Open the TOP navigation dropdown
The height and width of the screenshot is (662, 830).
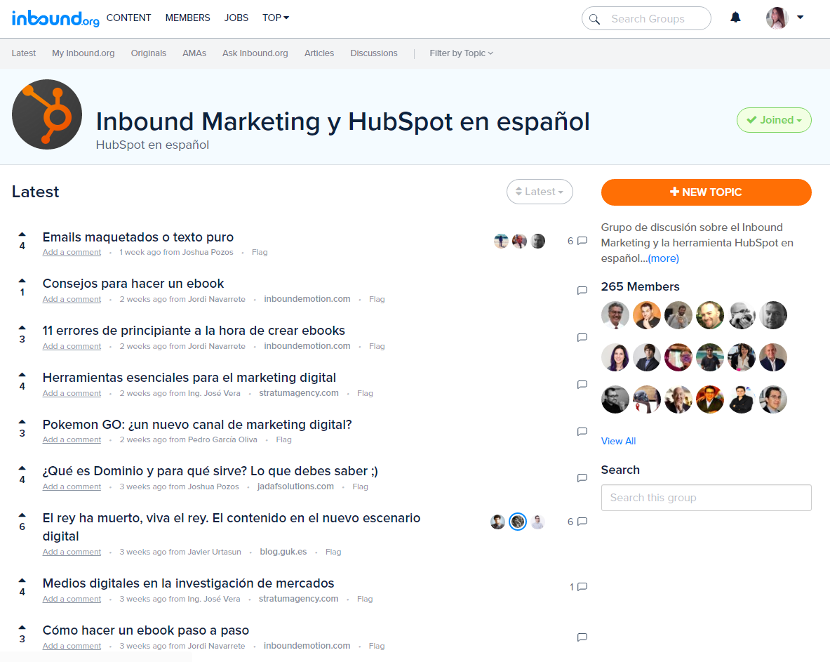275,18
